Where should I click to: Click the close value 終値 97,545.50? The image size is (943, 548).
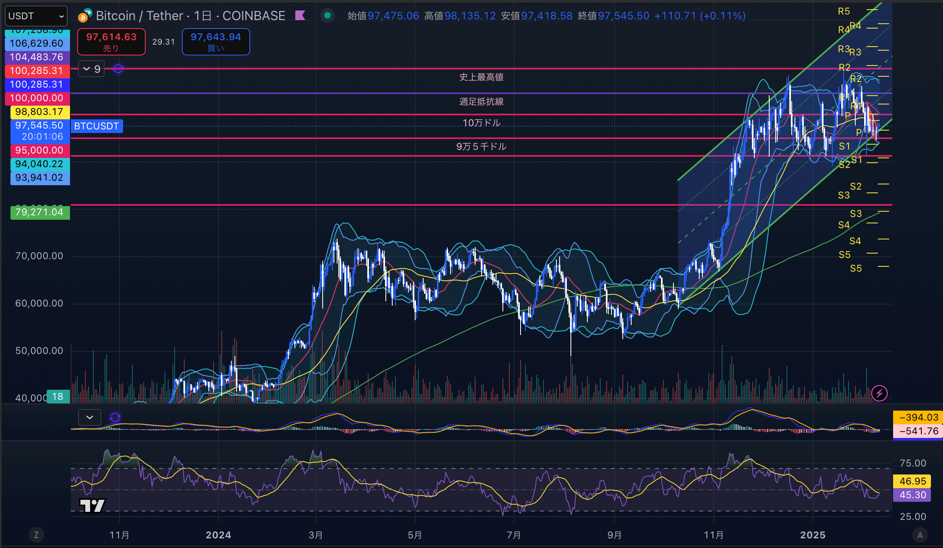pyautogui.click(x=614, y=16)
